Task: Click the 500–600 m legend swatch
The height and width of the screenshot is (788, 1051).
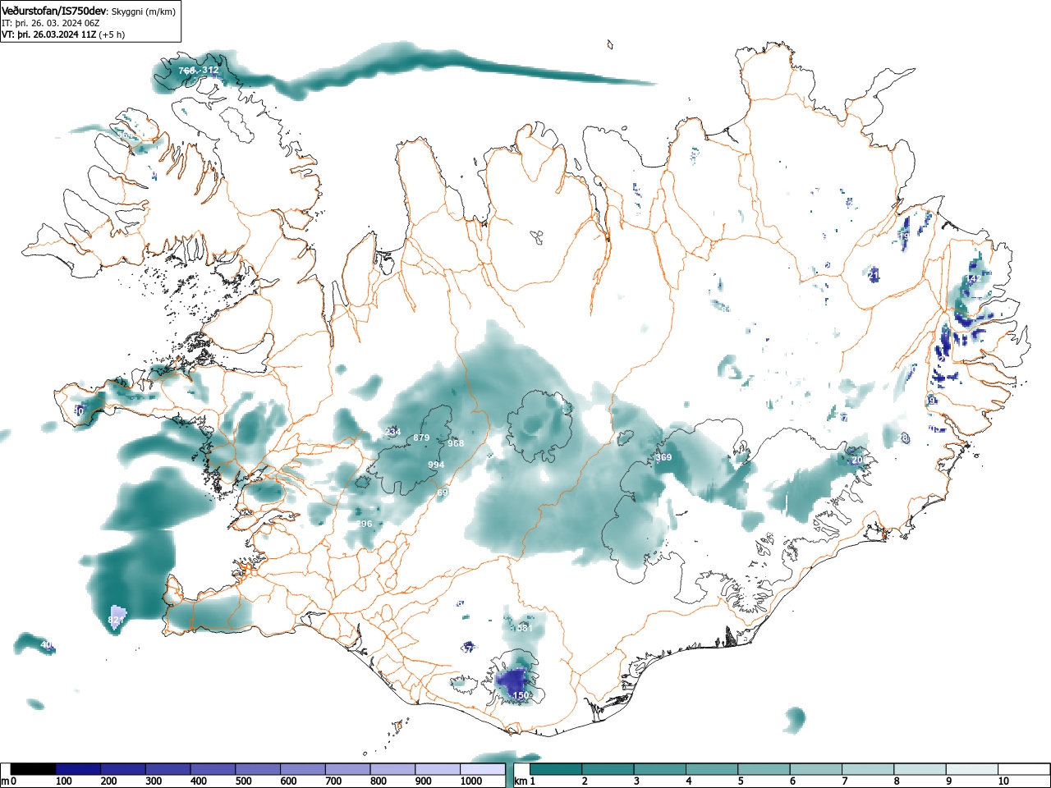Action: (258, 770)
